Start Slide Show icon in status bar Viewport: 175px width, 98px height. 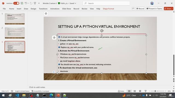pyautogui.click(x=145, y=91)
